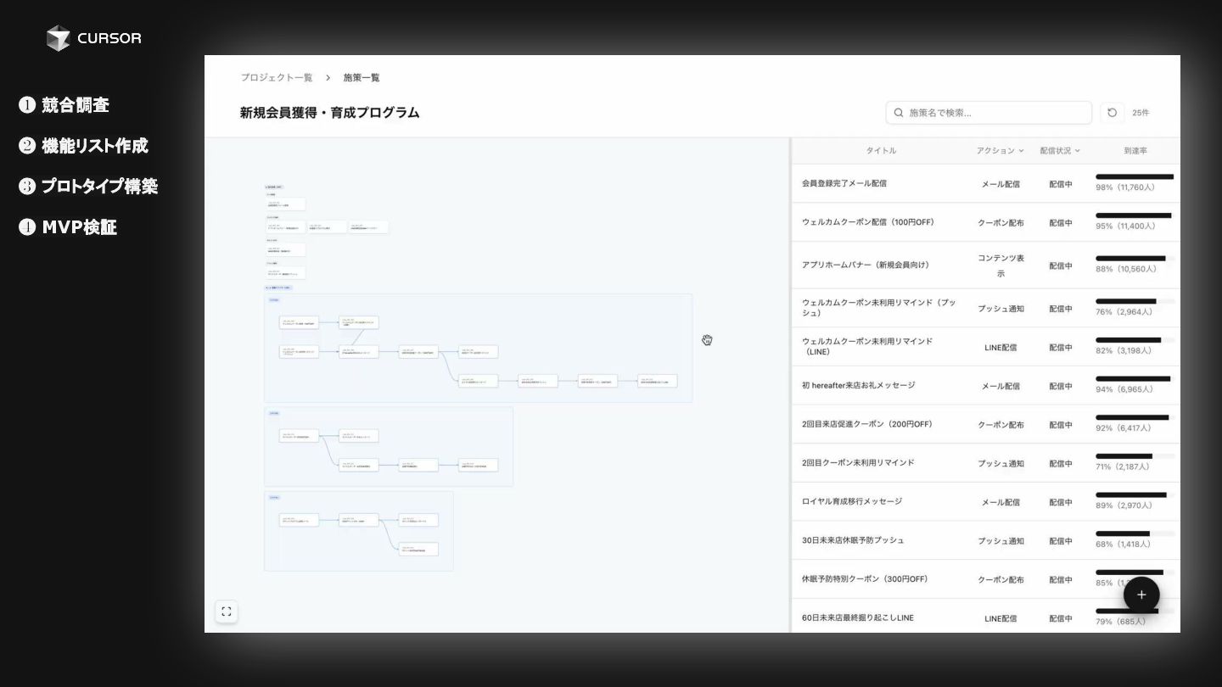Go to プロジェクト一覧 in the breadcrumb
The image size is (1222, 687).
pyautogui.click(x=276, y=78)
